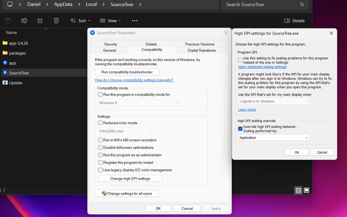347x217 pixels.
Task: Open the General tab
Action: tap(109, 50)
